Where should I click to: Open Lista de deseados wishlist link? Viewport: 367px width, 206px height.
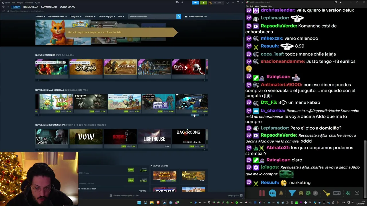coord(196,16)
